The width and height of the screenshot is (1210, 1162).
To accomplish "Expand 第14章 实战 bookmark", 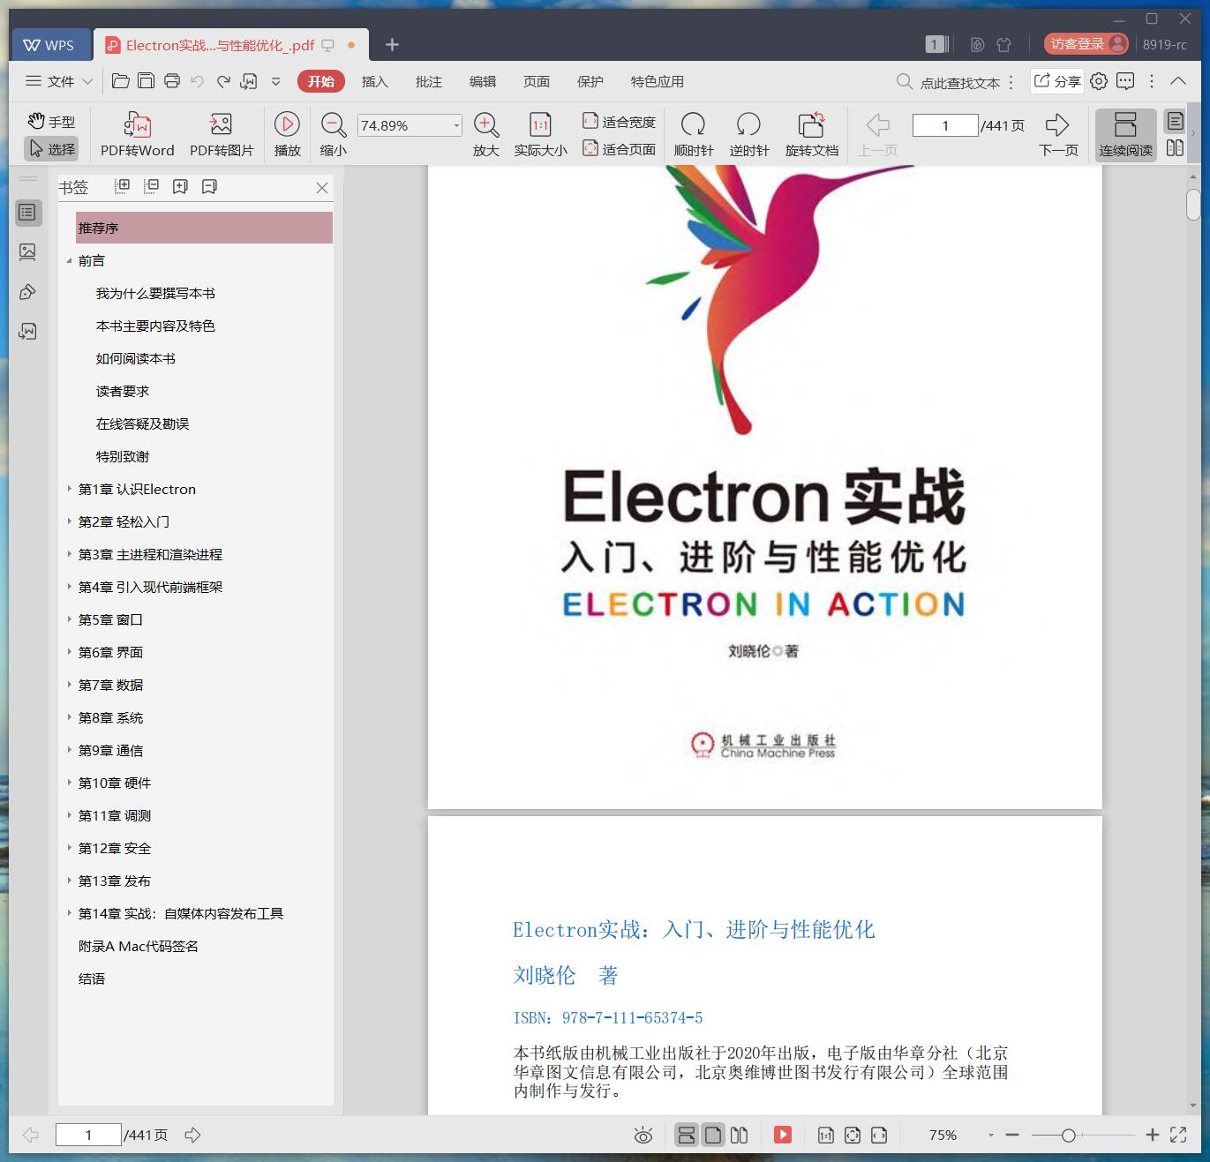I will 69,912.
